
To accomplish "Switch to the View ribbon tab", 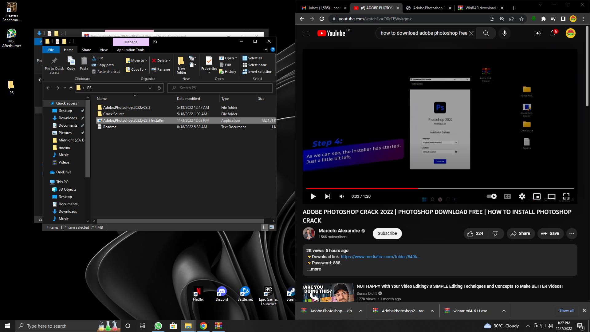I will [x=104, y=50].
